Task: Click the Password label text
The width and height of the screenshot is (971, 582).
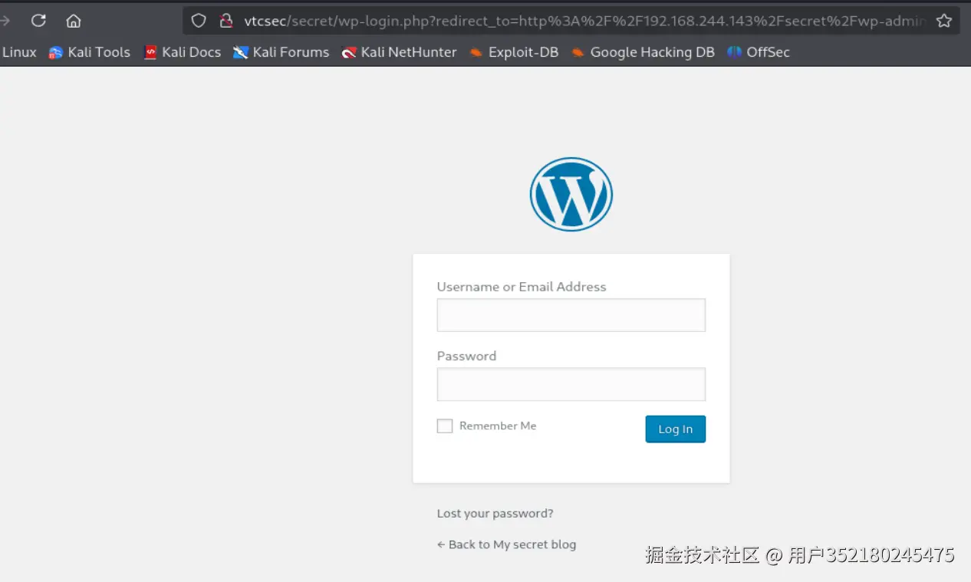Action: (466, 356)
